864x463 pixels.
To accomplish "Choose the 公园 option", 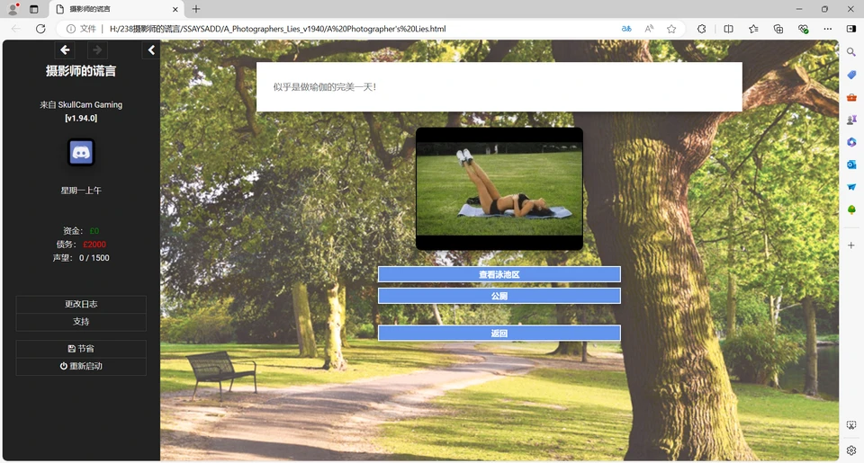I will pos(499,296).
